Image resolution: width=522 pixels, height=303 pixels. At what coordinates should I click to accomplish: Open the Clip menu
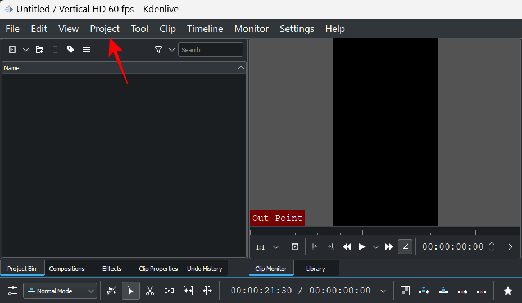pos(167,29)
